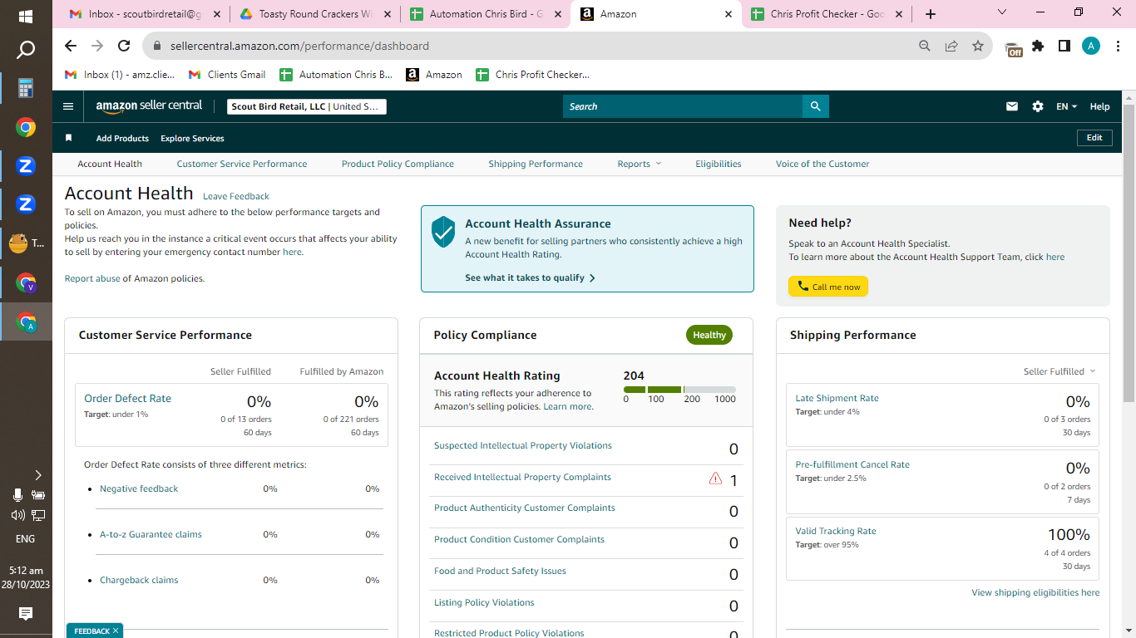Screen dimensions: 1136x638
Task: Click the Windows taskbar search icon
Action: pos(26,51)
